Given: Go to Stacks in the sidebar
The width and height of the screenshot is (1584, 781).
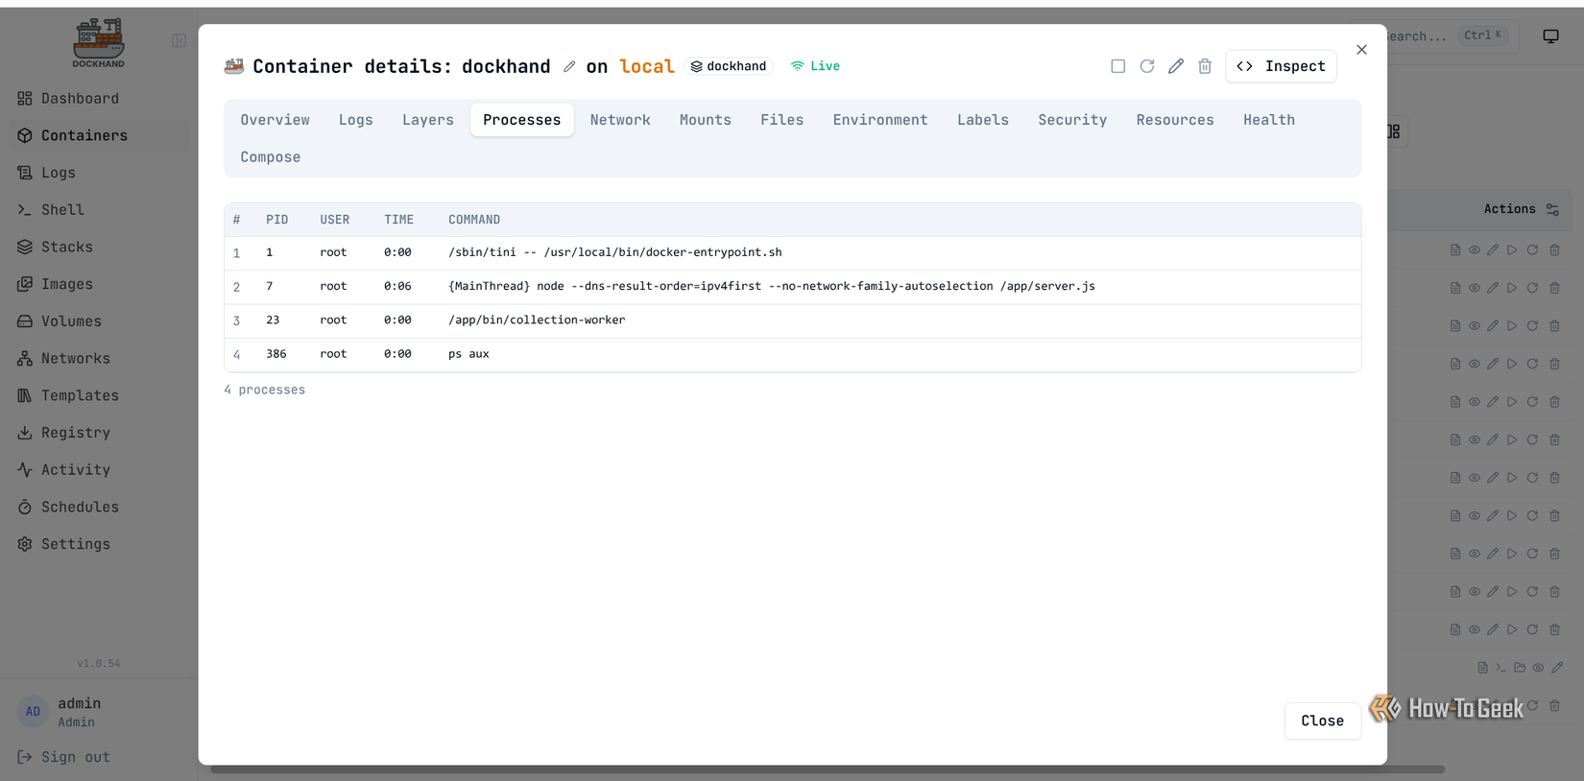Looking at the screenshot, I should (x=98, y=247).
